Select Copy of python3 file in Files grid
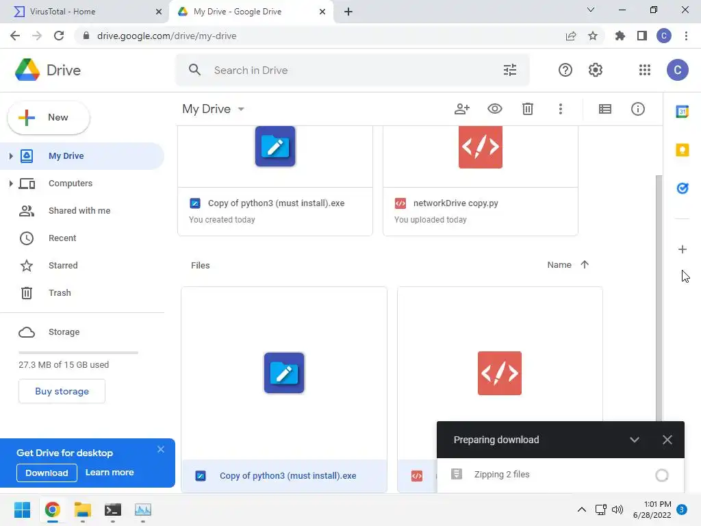701x526 pixels. click(x=284, y=389)
